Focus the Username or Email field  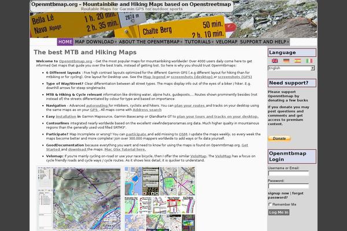point(289,173)
